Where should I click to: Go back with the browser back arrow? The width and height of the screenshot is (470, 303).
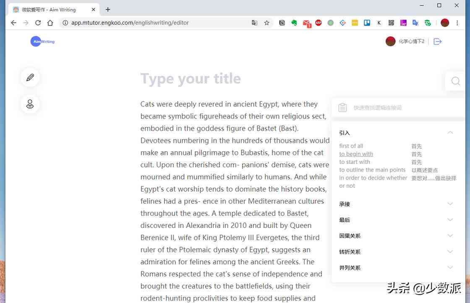tap(13, 23)
